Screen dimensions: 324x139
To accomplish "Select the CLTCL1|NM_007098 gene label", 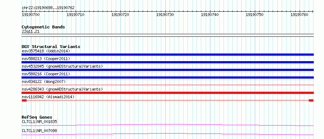I will pyautogui.click(x=39, y=131).
